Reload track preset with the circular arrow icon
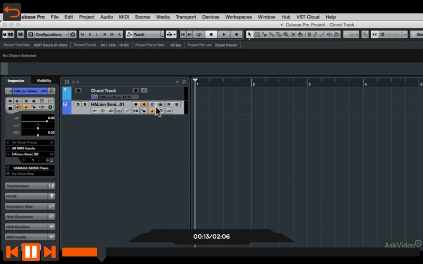Screen dimensions: 423x264 (x=51, y=142)
